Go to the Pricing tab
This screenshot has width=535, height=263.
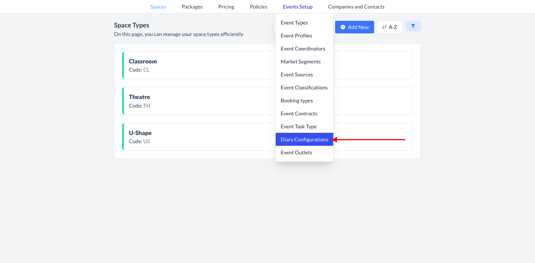click(x=226, y=7)
